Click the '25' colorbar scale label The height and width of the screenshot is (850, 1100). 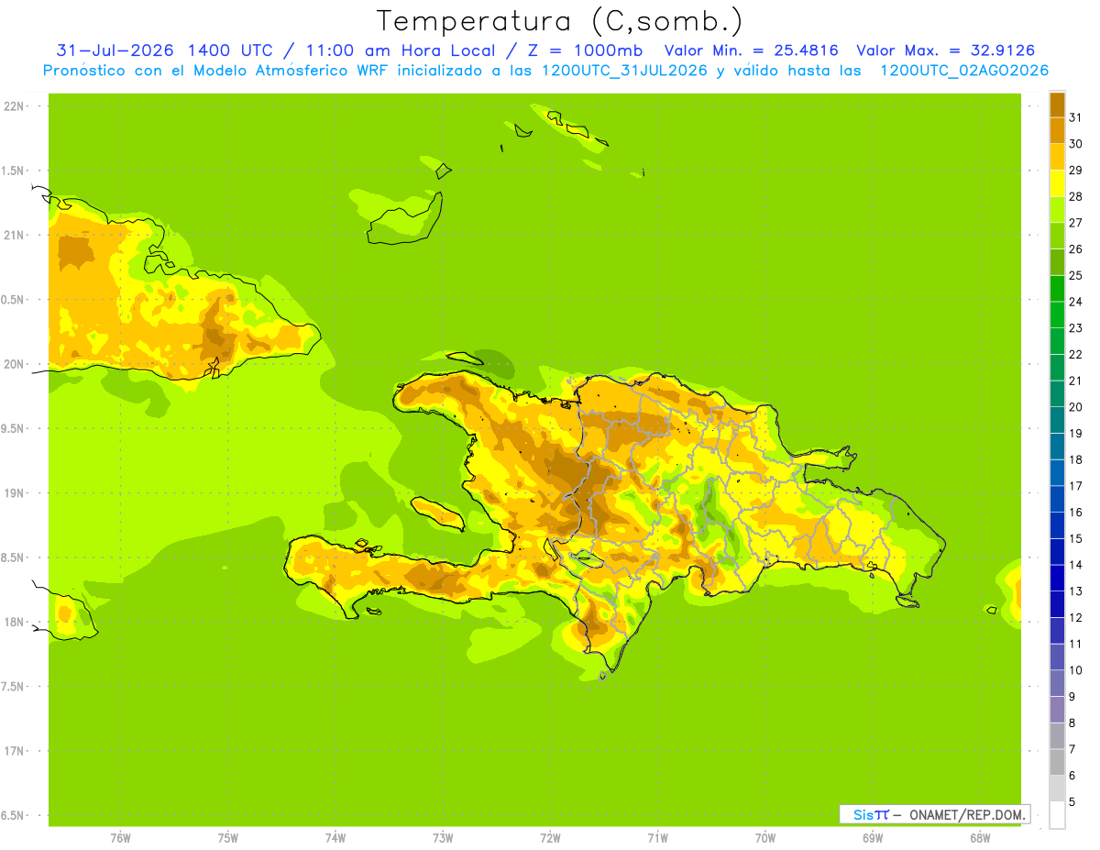[1075, 275]
